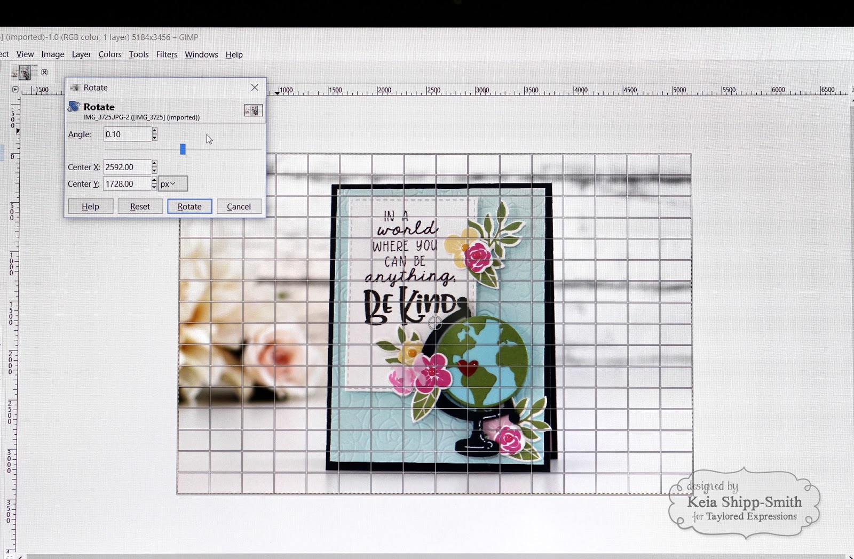
Task: Click the Angle label
Action: [x=80, y=134]
